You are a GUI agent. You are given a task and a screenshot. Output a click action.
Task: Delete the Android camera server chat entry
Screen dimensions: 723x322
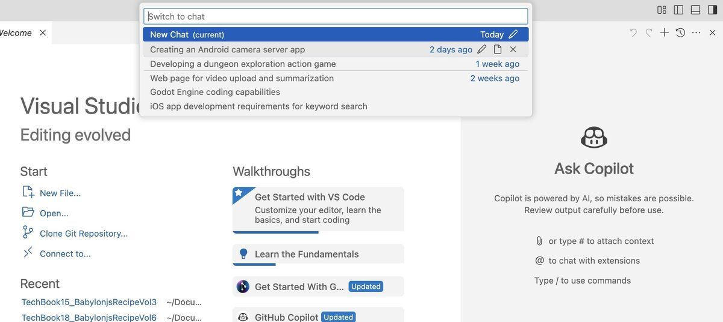(x=513, y=49)
